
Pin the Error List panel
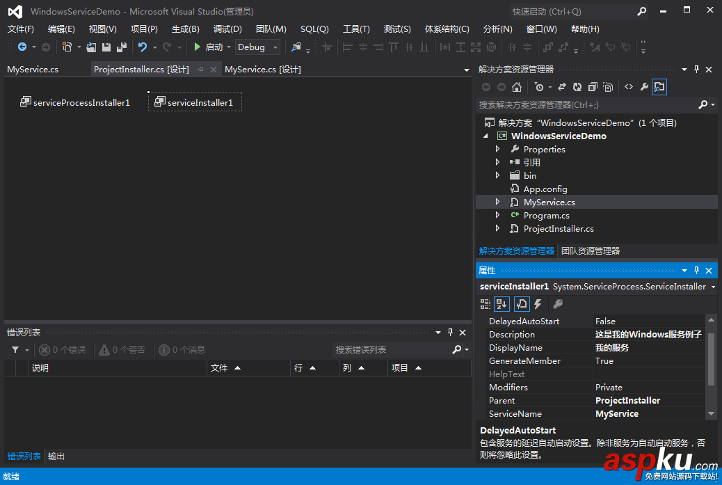pos(450,332)
